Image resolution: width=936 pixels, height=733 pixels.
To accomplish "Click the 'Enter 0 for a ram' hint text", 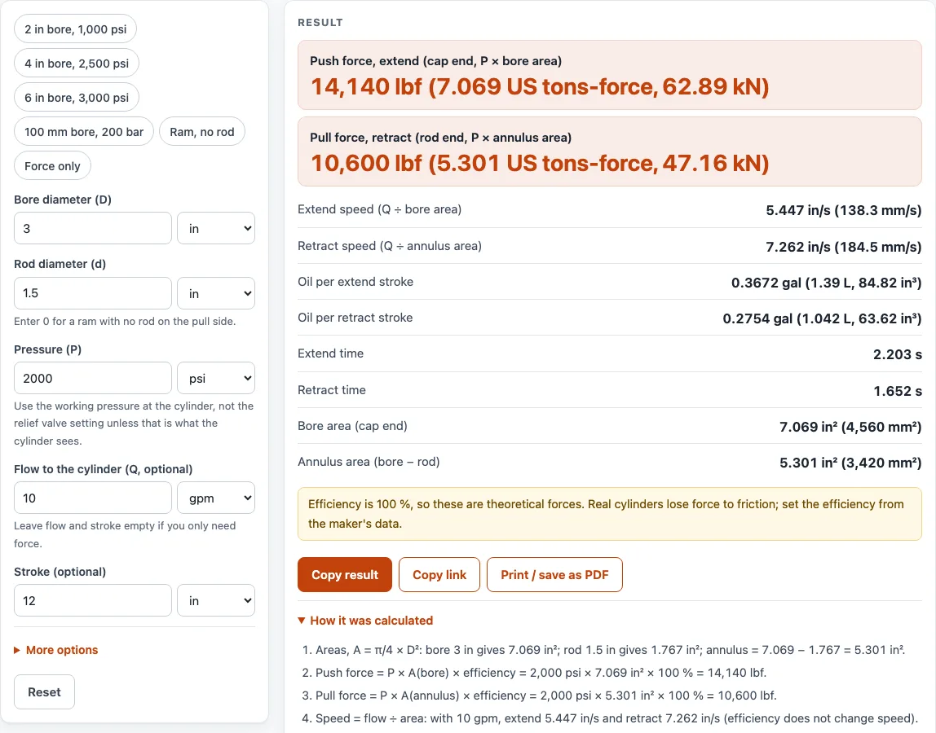I will click(125, 322).
